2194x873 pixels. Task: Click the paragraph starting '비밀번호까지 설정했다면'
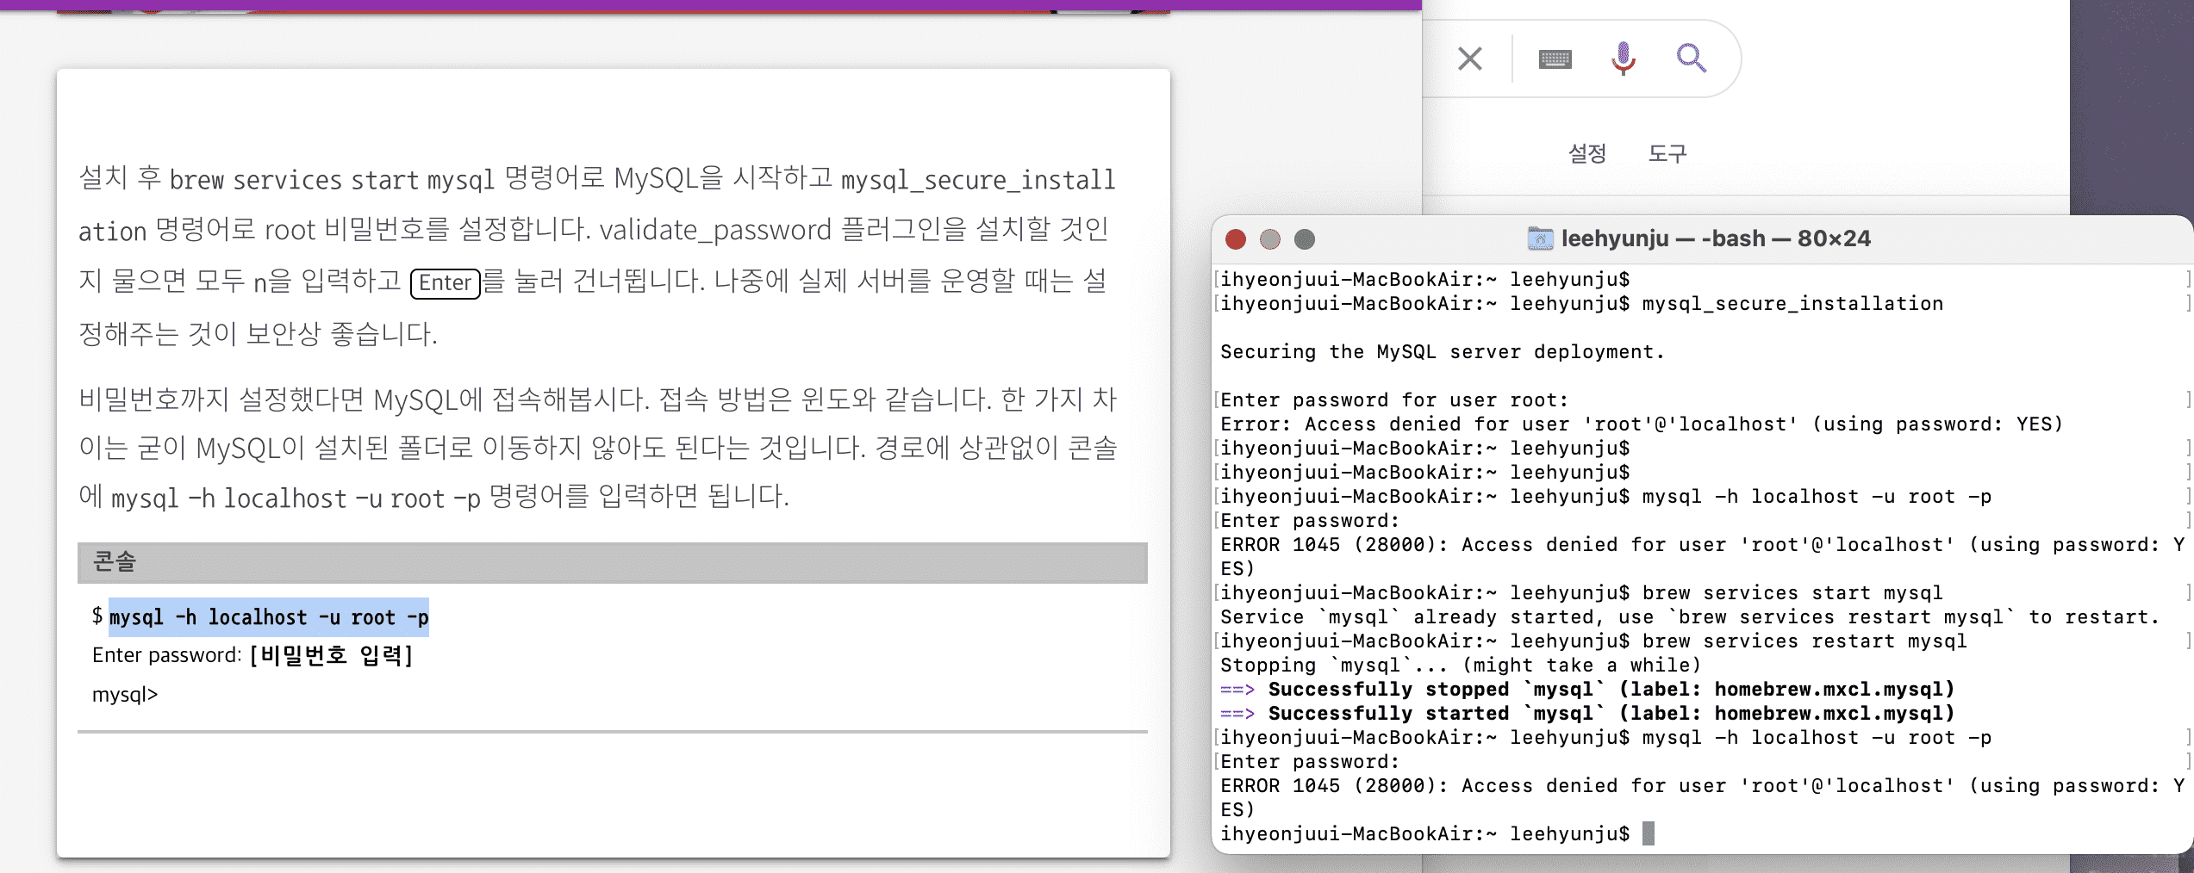(x=598, y=448)
